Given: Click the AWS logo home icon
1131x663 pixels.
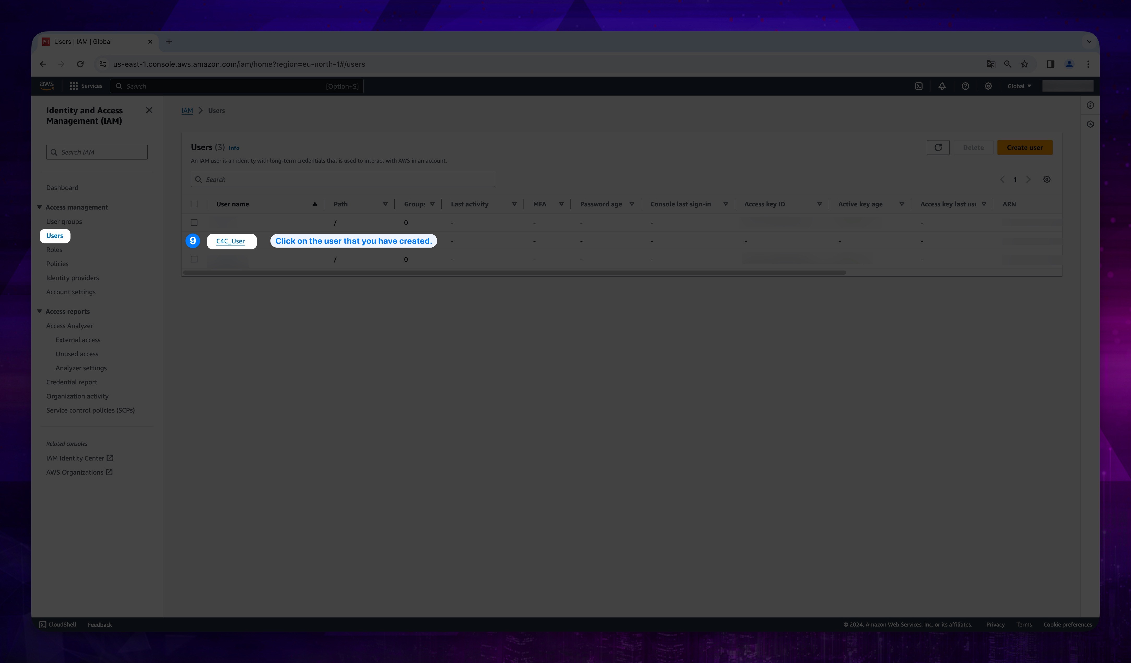Looking at the screenshot, I should (47, 86).
